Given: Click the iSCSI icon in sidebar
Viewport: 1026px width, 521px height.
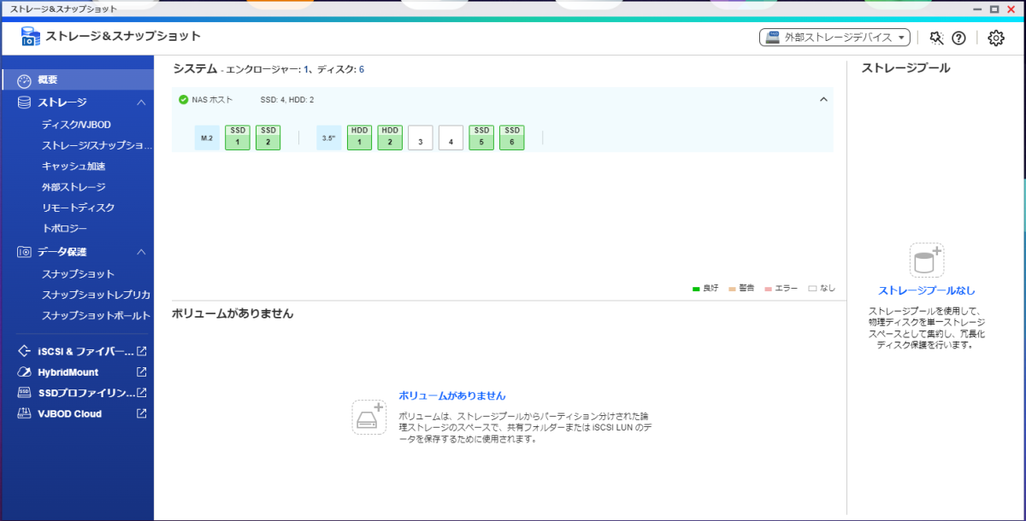Looking at the screenshot, I should click(x=24, y=351).
